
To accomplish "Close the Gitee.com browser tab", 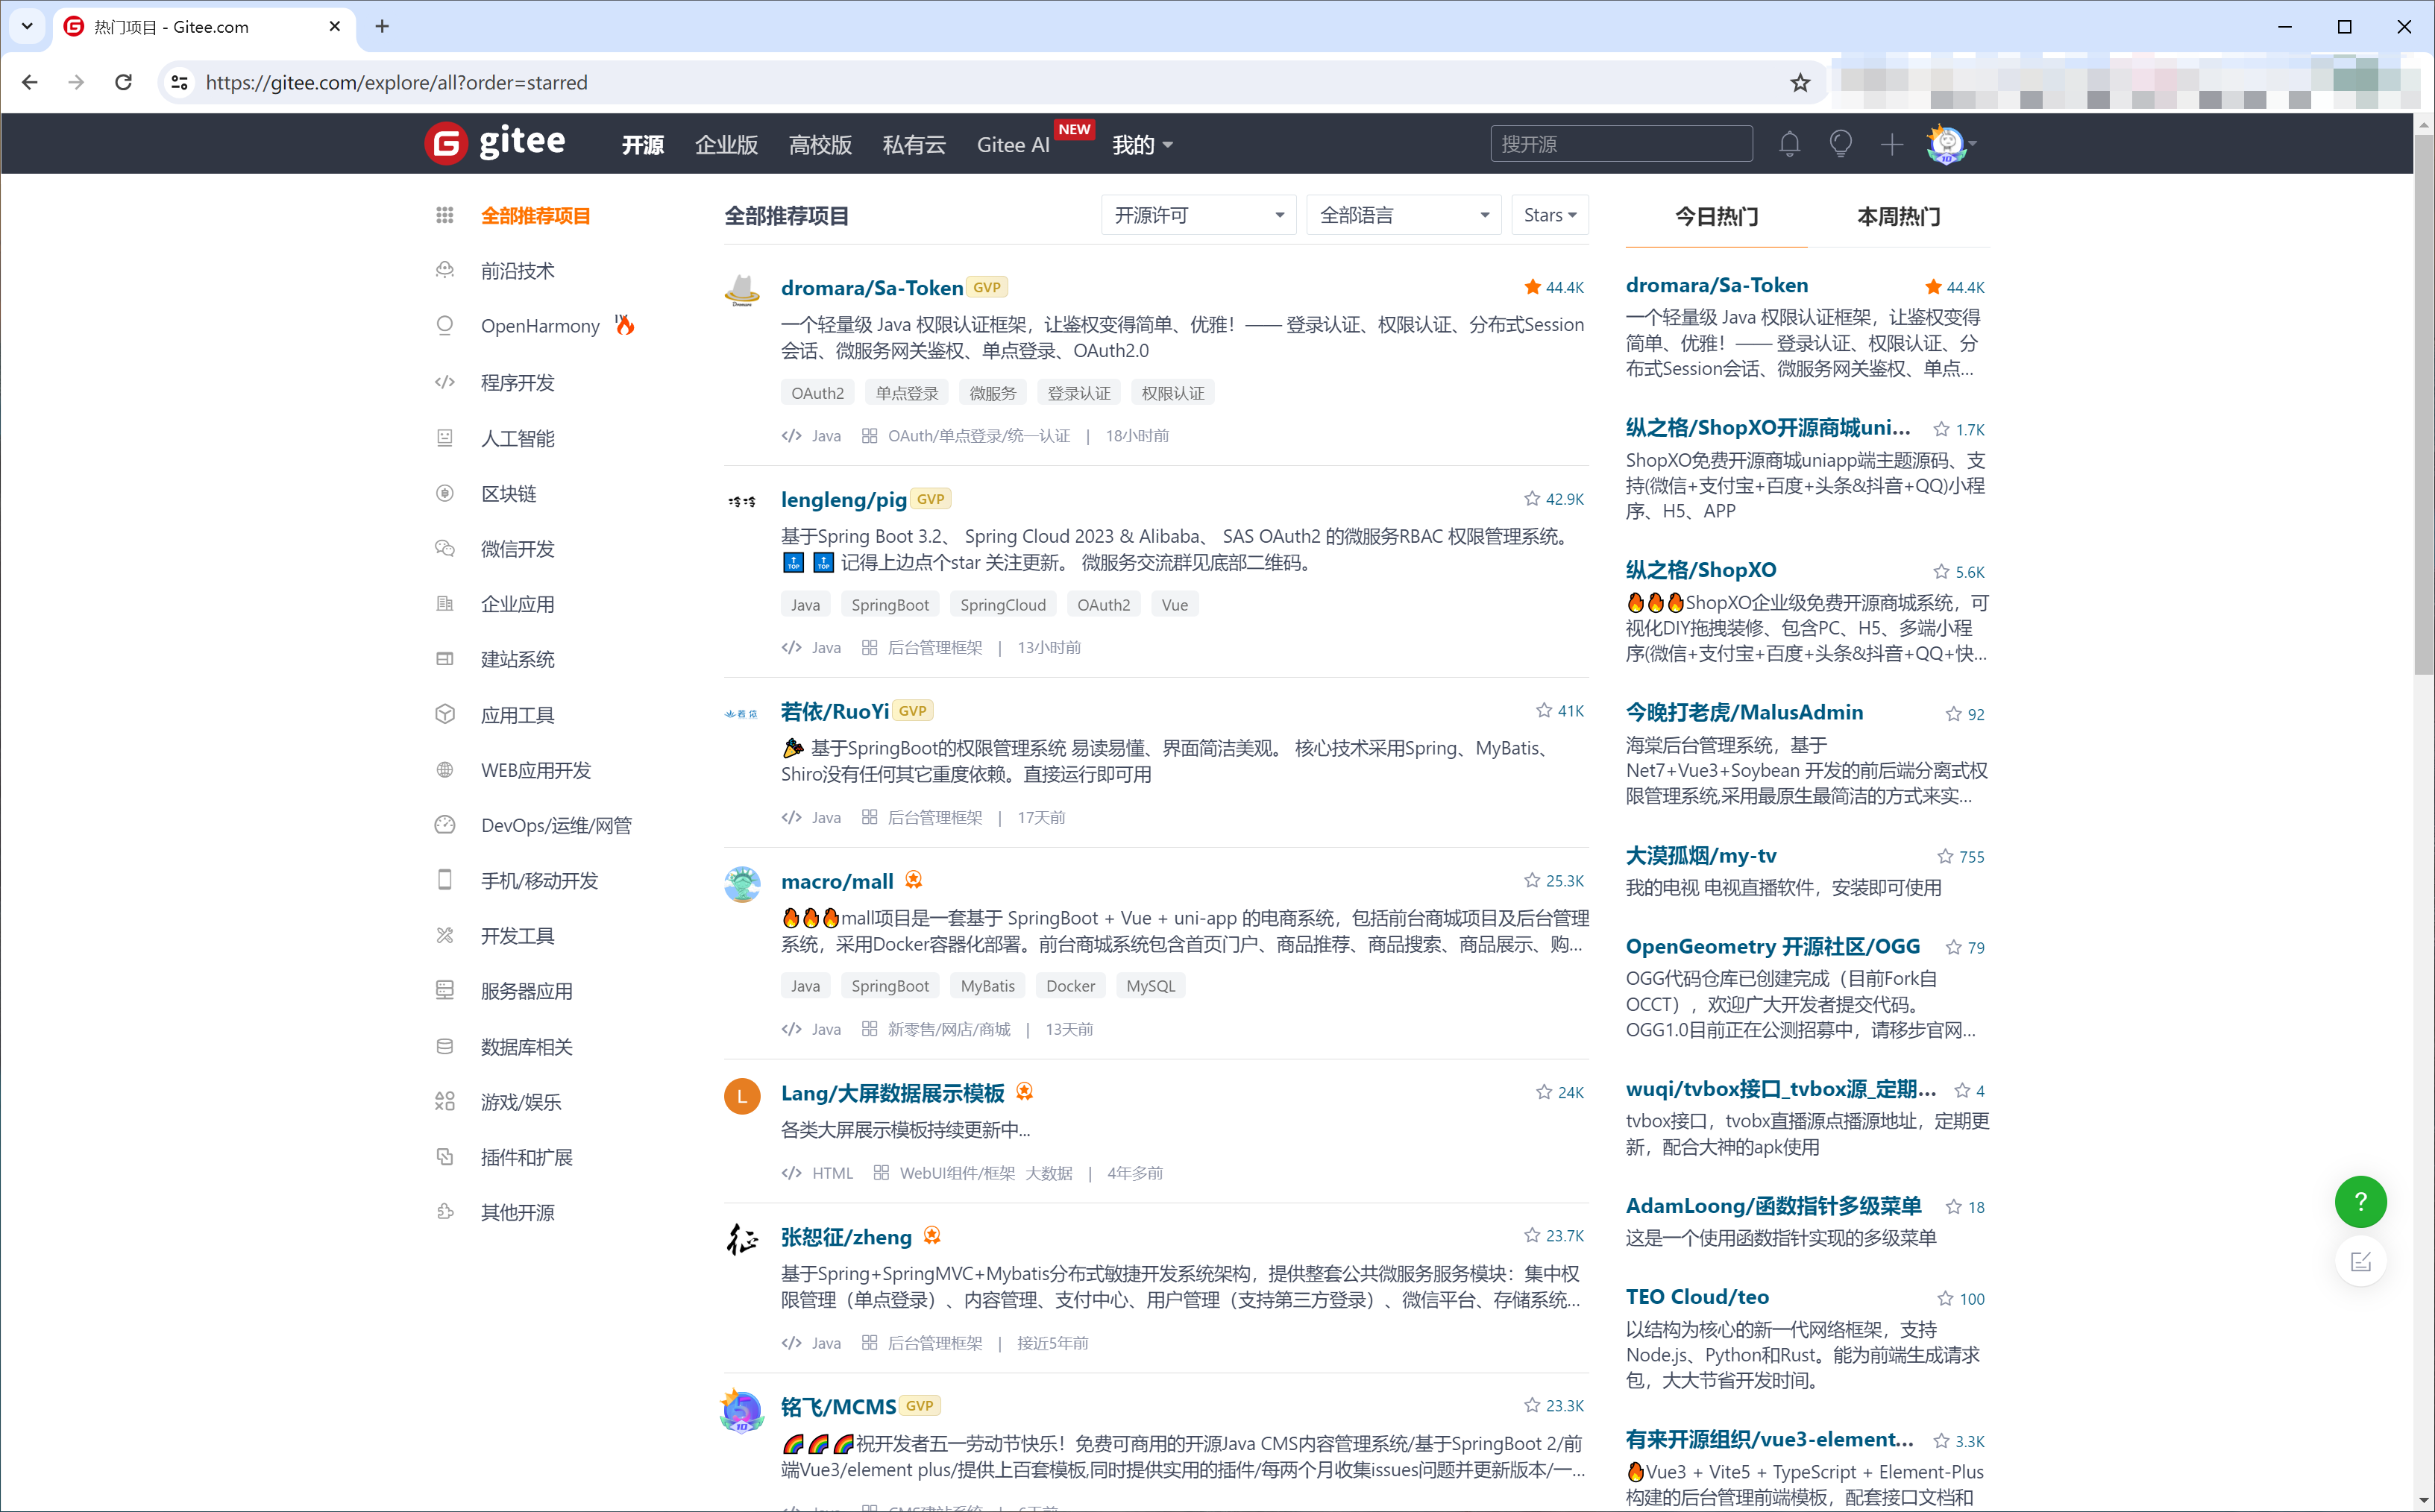I will (334, 26).
